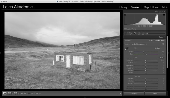The width and height of the screenshot is (170, 98).
Task: Click the Previous button
Action: click(x=134, y=93)
